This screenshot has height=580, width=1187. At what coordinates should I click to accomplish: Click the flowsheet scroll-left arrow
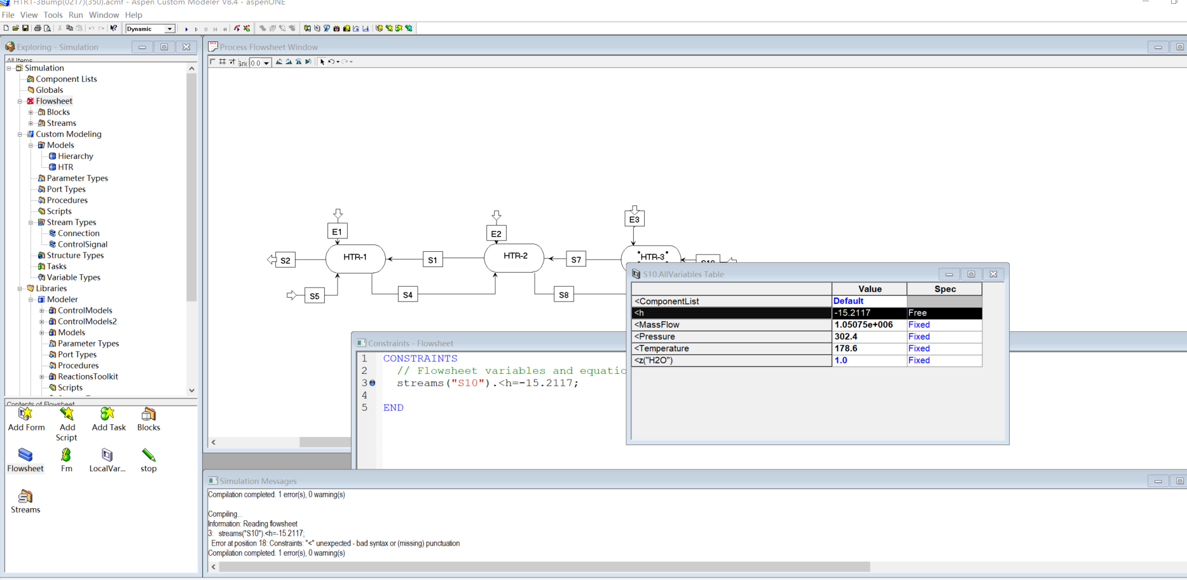[x=214, y=442]
